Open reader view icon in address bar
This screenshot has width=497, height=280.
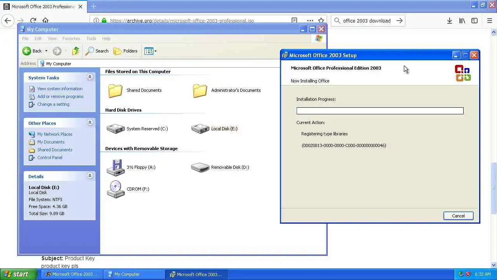294,21
